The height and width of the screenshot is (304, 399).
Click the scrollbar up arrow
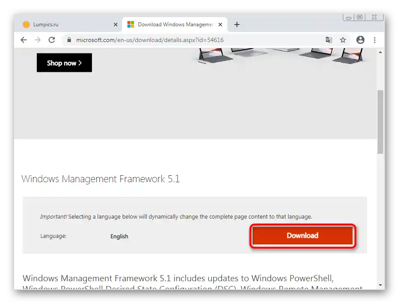pos(380,52)
